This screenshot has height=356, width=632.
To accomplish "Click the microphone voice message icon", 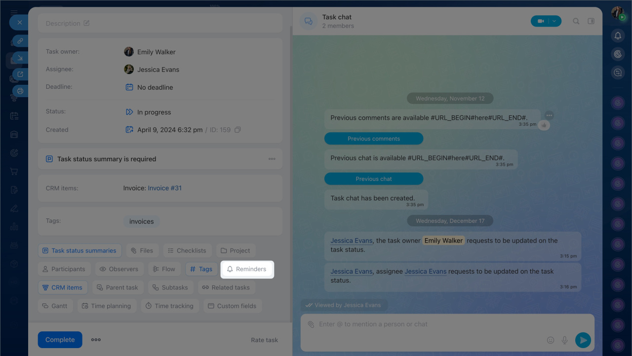I will [x=565, y=340].
